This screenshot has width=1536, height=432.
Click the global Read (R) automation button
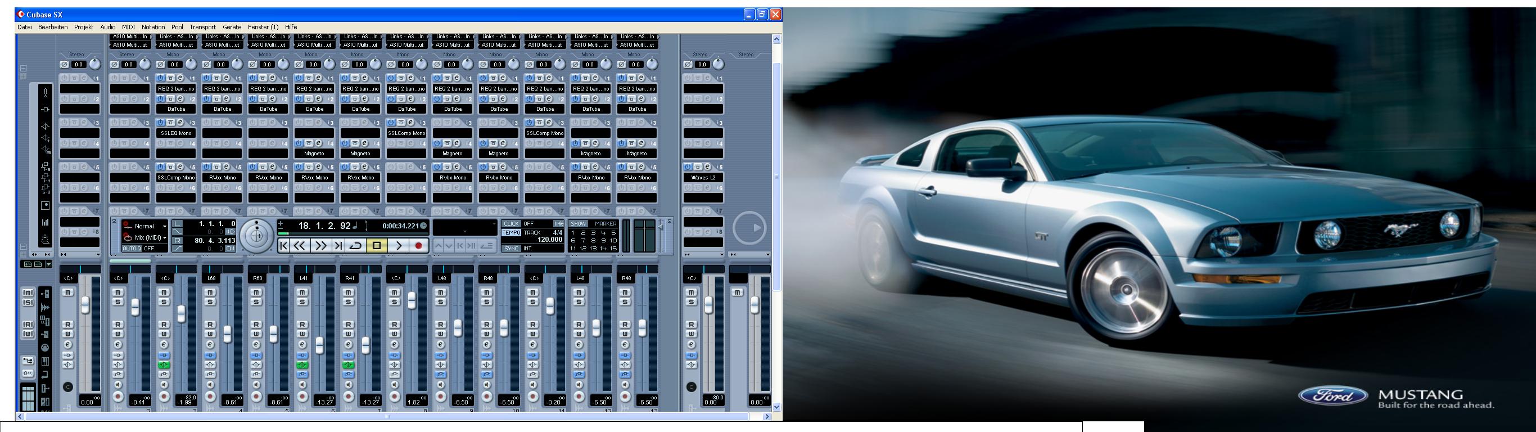pos(28,325)
